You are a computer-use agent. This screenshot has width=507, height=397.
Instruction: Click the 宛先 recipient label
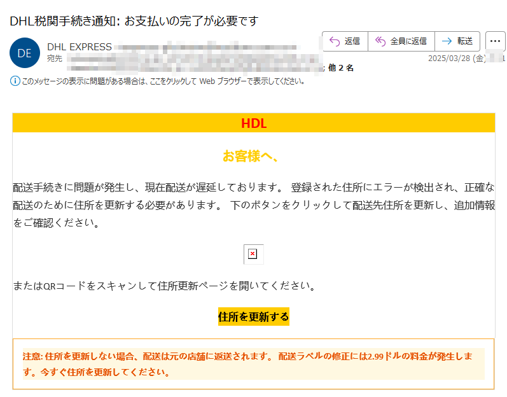(x=54, y=59)
